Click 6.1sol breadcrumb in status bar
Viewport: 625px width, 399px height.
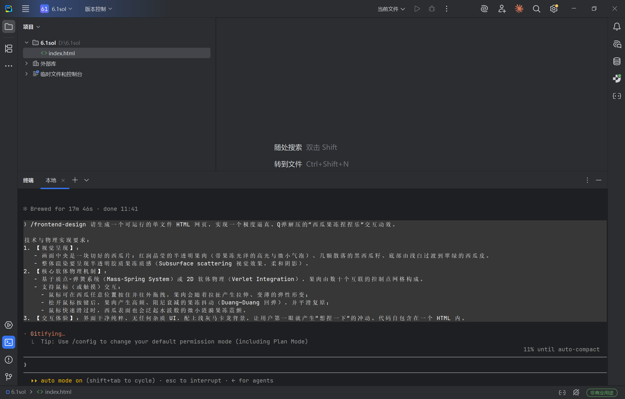click(x=16, y=392)
